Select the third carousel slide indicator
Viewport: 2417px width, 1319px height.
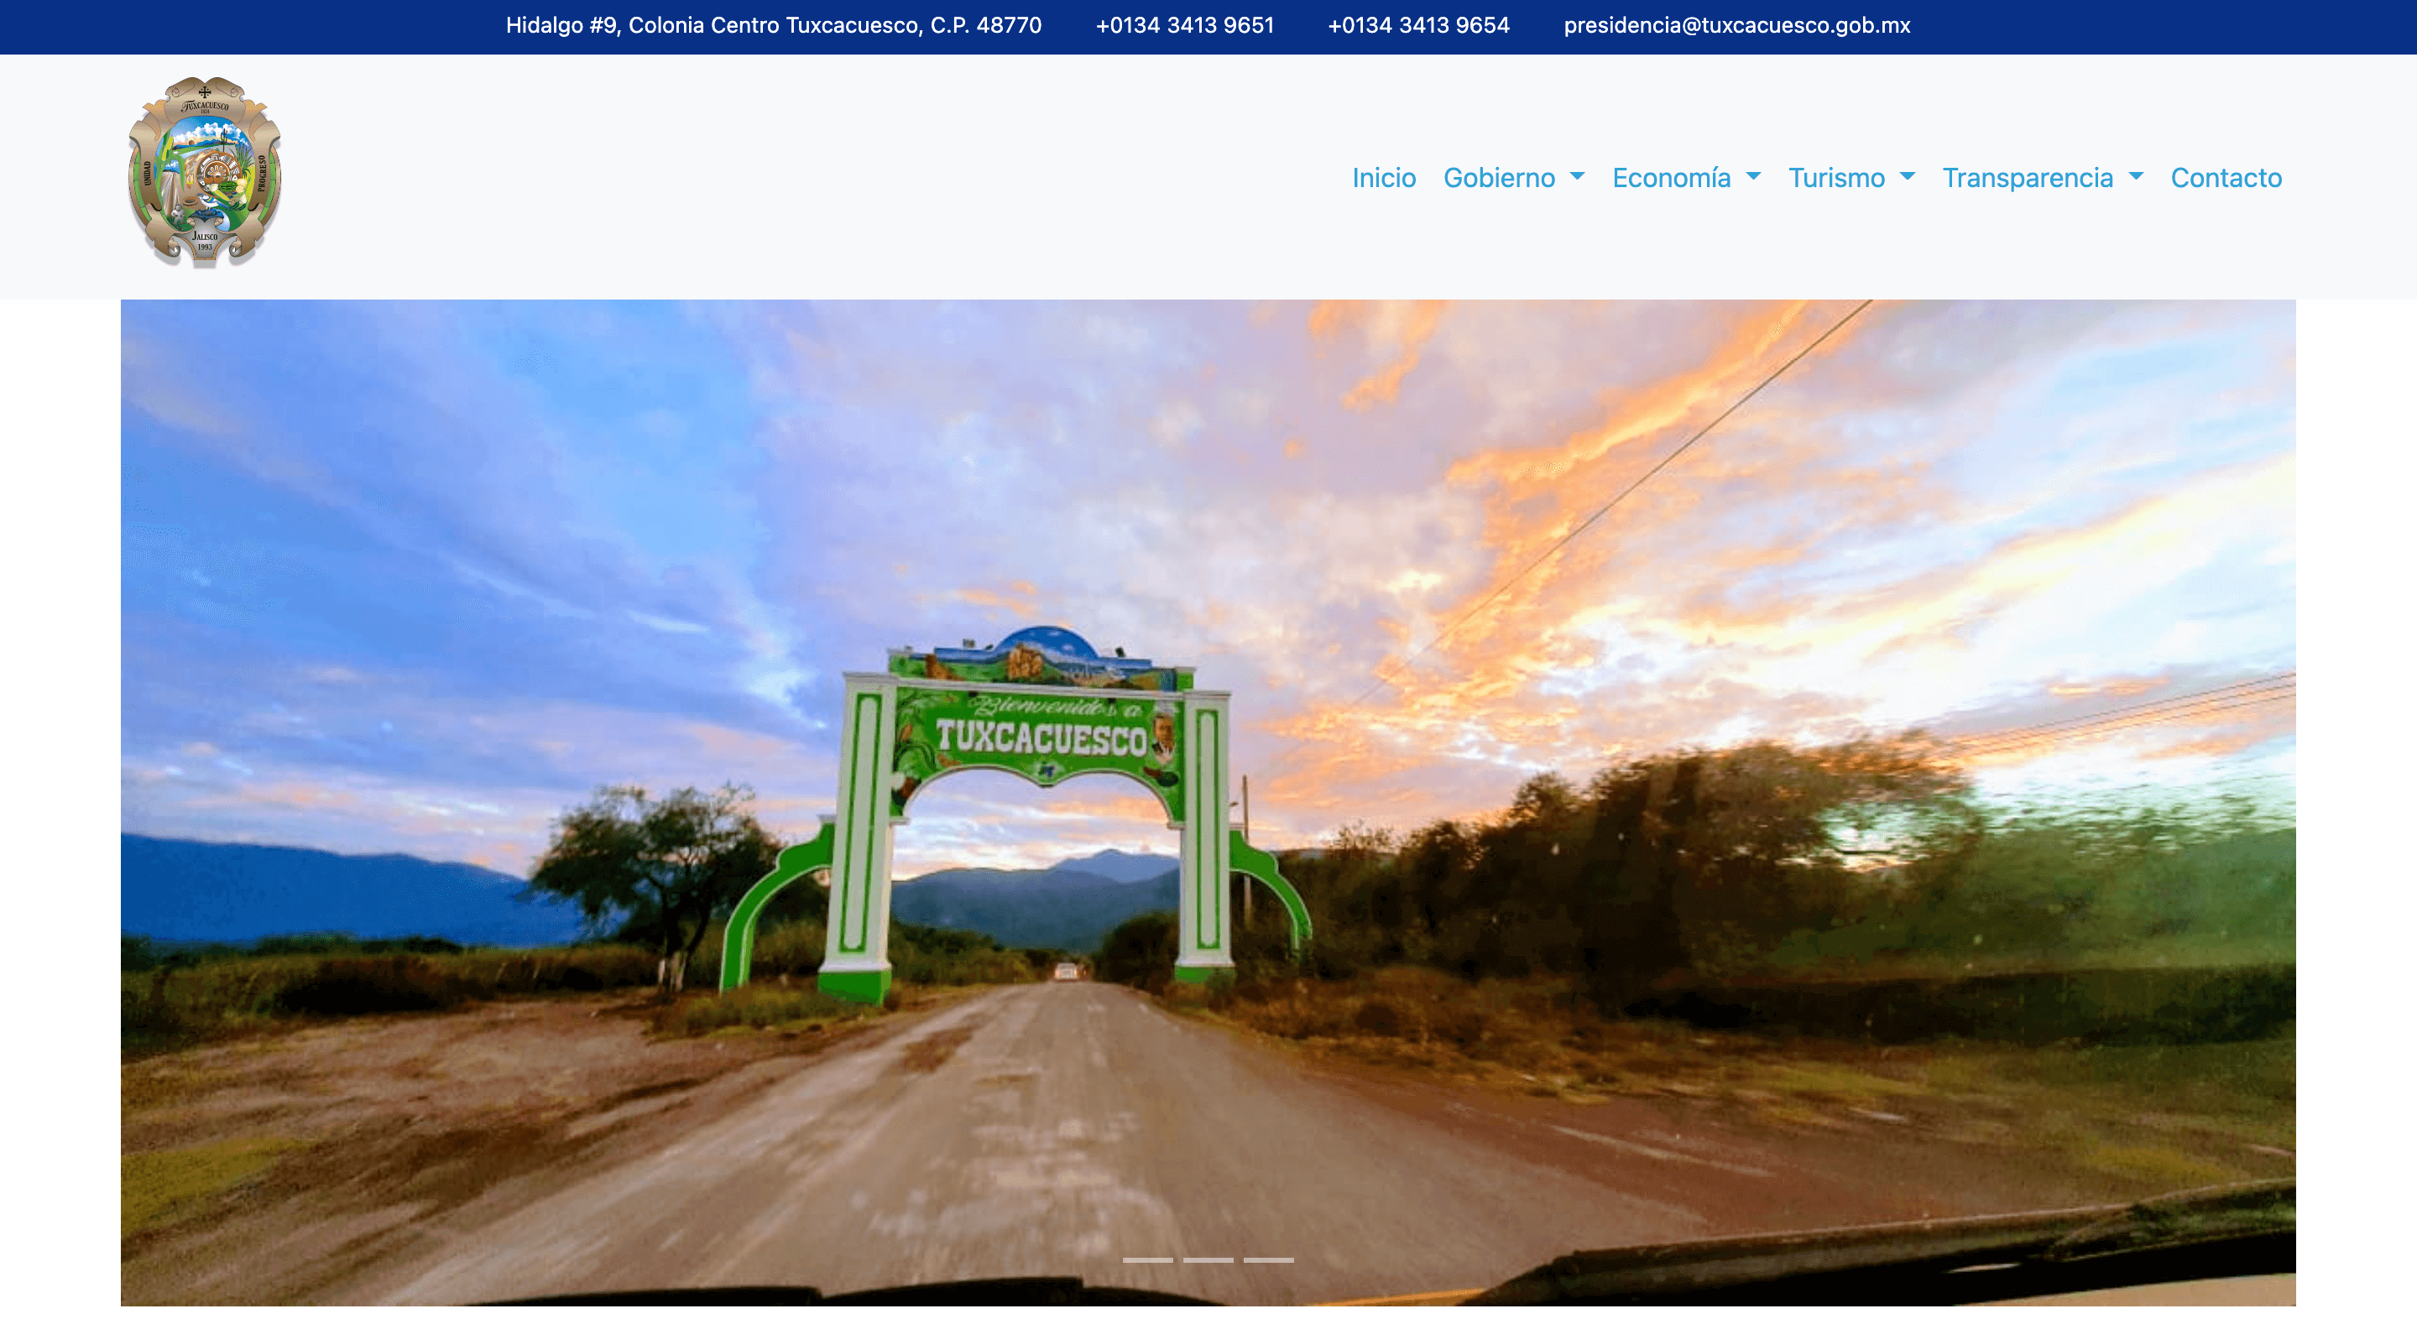pyautogui.click(x=1269, y=1260)
